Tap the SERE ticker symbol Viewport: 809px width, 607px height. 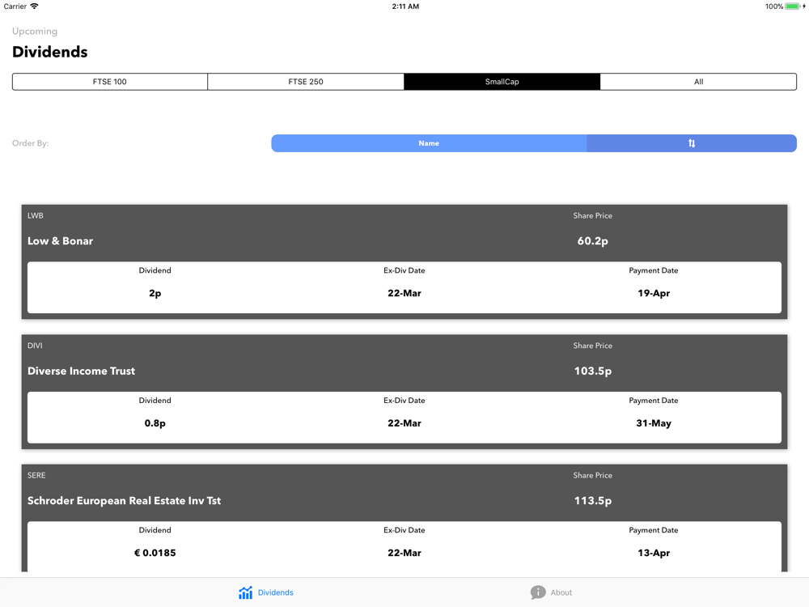tap(36, 475)
